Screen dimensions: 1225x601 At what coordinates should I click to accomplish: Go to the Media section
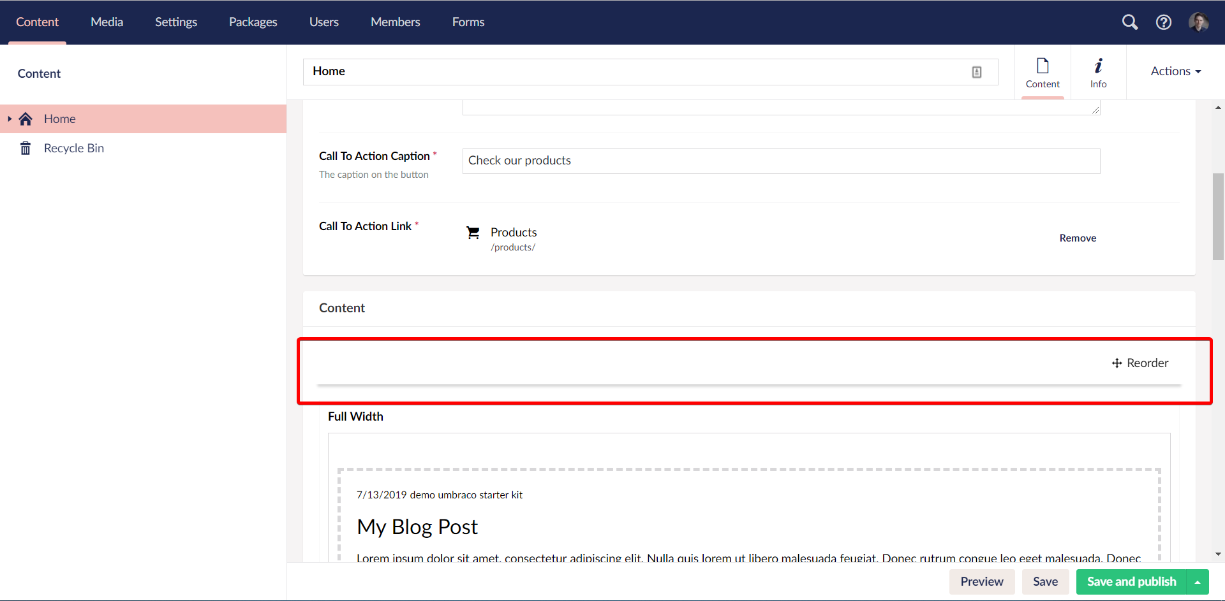click(107, 22)
